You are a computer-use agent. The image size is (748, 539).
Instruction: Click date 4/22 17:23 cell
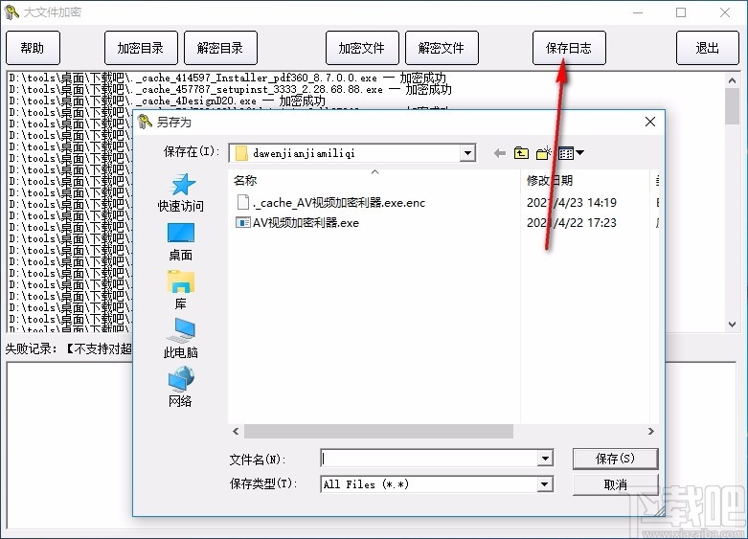pyautogui.click(x=572, y=223)
